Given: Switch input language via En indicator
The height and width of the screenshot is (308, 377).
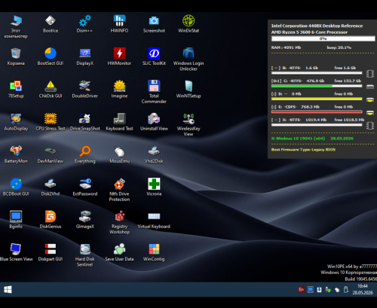Looking at the screenshot, I should 301,289.
